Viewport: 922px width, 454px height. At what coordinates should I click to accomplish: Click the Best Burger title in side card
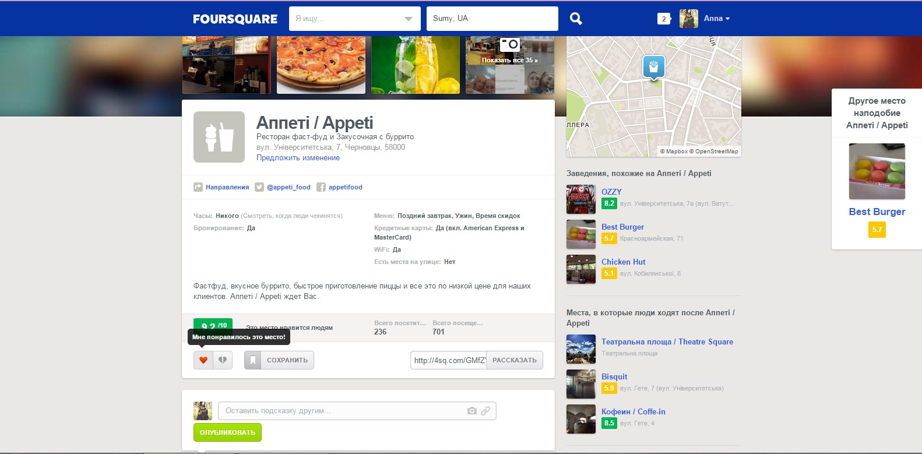(877, 212)
